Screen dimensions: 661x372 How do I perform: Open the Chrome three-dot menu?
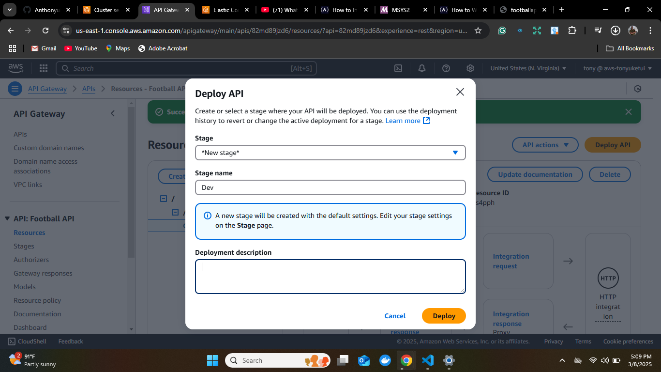pyautogui.click(x=649, y=31)
